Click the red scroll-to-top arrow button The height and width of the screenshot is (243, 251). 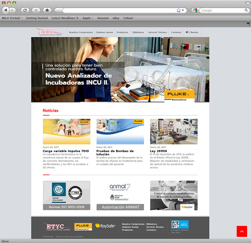[242, 231]
